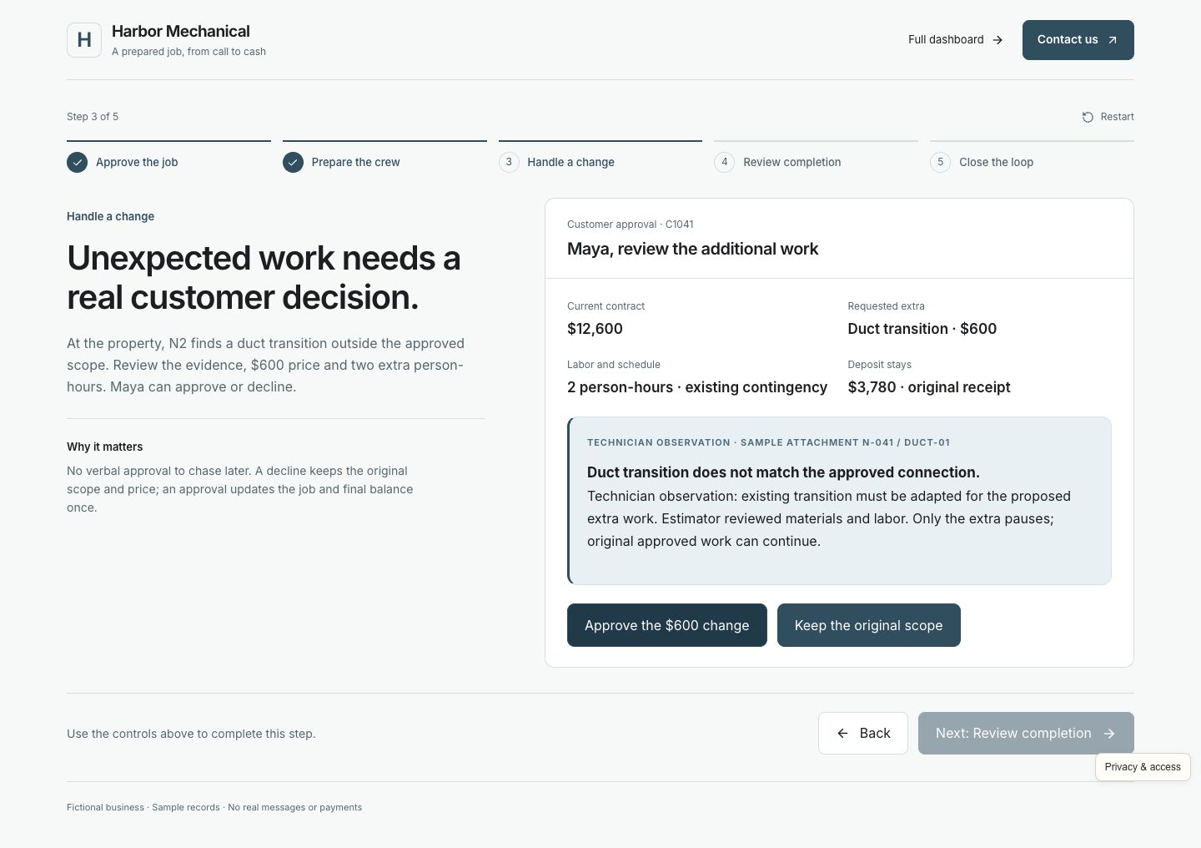Viewport: 1201px width, 848px height.
Task: Click the Harbor Mechanical H logo
Action: [84, 40]
